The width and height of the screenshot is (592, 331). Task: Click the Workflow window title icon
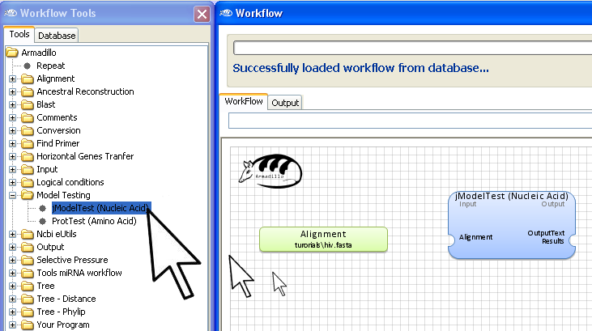click(x=226, y=13)
